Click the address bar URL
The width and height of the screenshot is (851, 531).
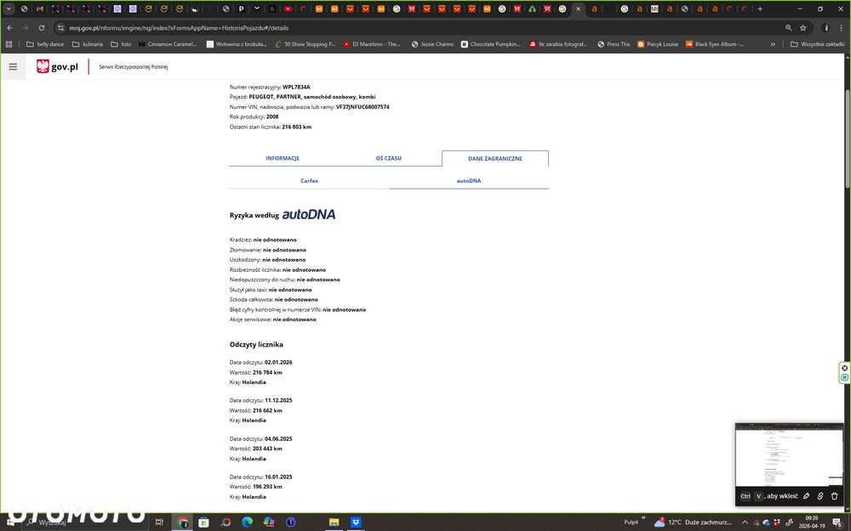tap(179, 28)
